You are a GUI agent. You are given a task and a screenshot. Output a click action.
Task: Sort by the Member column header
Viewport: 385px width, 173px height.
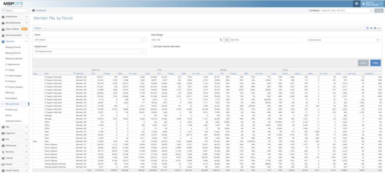(80, 73)
